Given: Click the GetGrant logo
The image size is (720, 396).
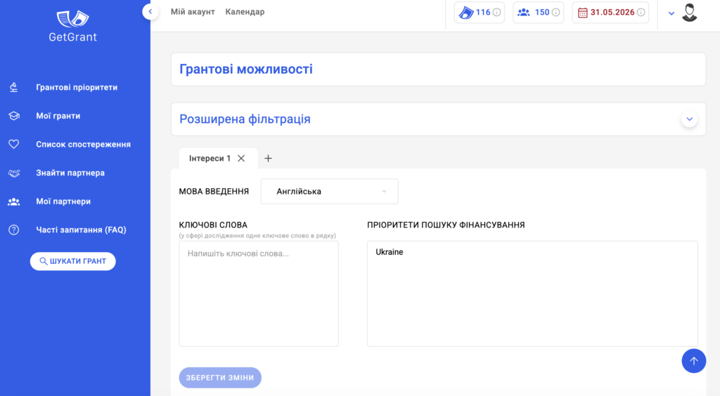Looking at the screenshot, I should (73, 26).
